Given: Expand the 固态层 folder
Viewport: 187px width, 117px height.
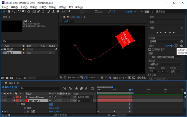Looking at the screenshot, I should 2,49.
